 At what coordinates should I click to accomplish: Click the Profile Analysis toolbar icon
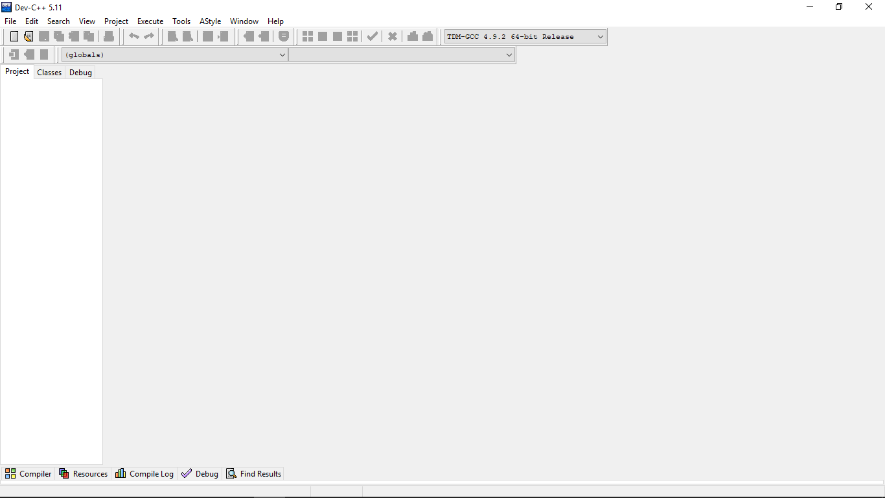[413, 36]
